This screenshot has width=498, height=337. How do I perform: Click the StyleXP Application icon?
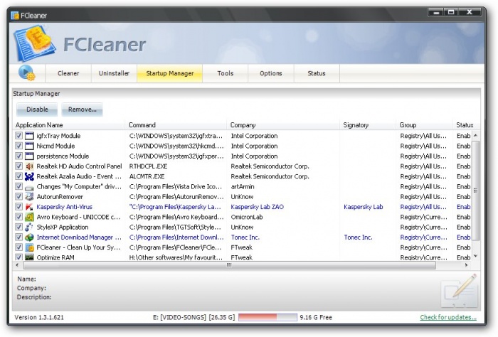29,228
